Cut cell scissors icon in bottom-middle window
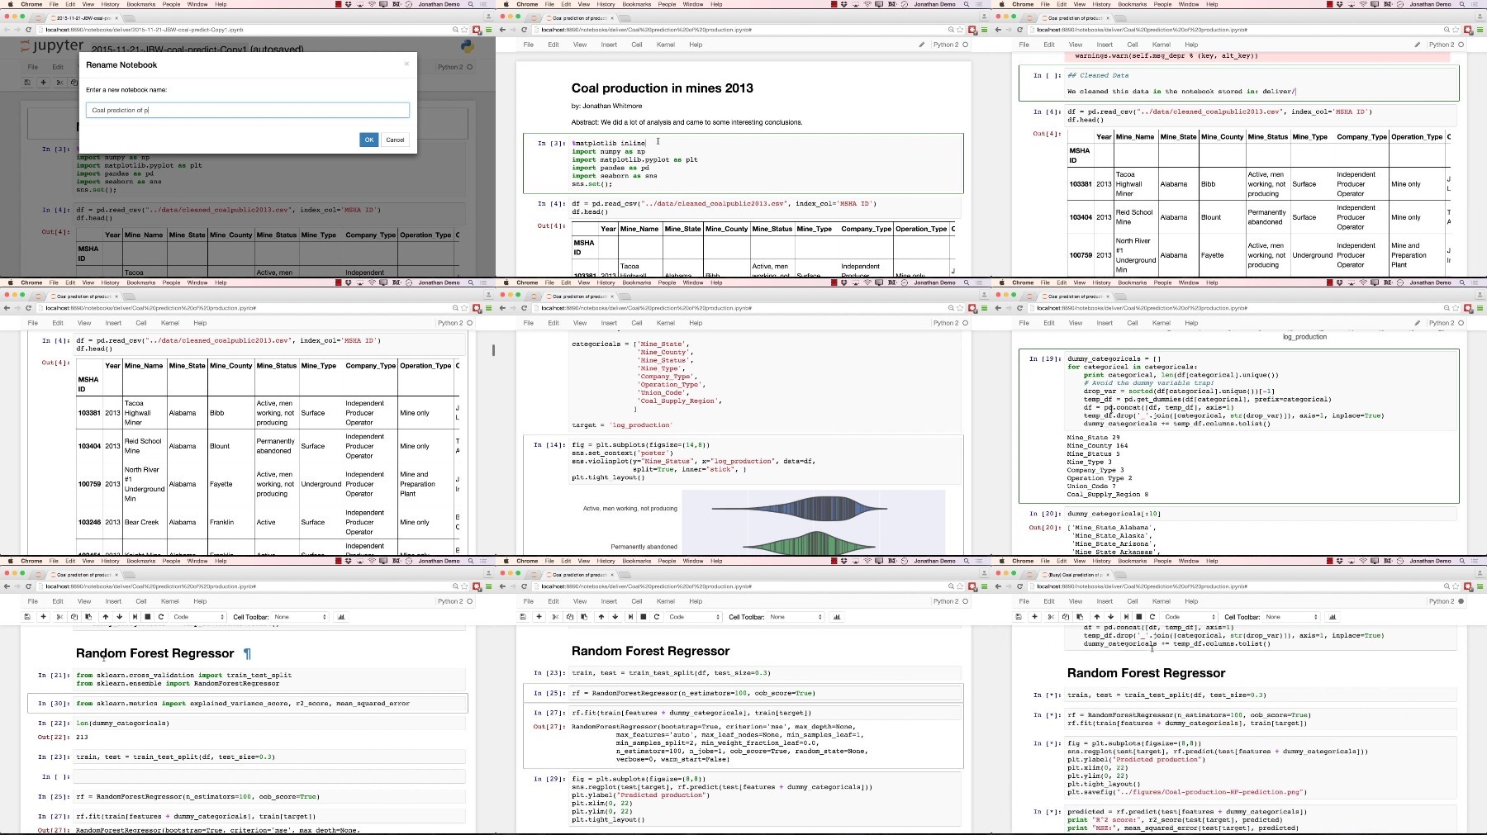 (555, 616)
